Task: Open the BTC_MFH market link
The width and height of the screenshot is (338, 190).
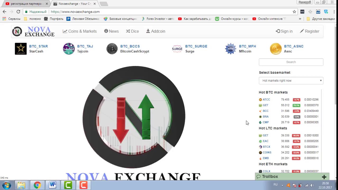Action: [x=247, y=46]
